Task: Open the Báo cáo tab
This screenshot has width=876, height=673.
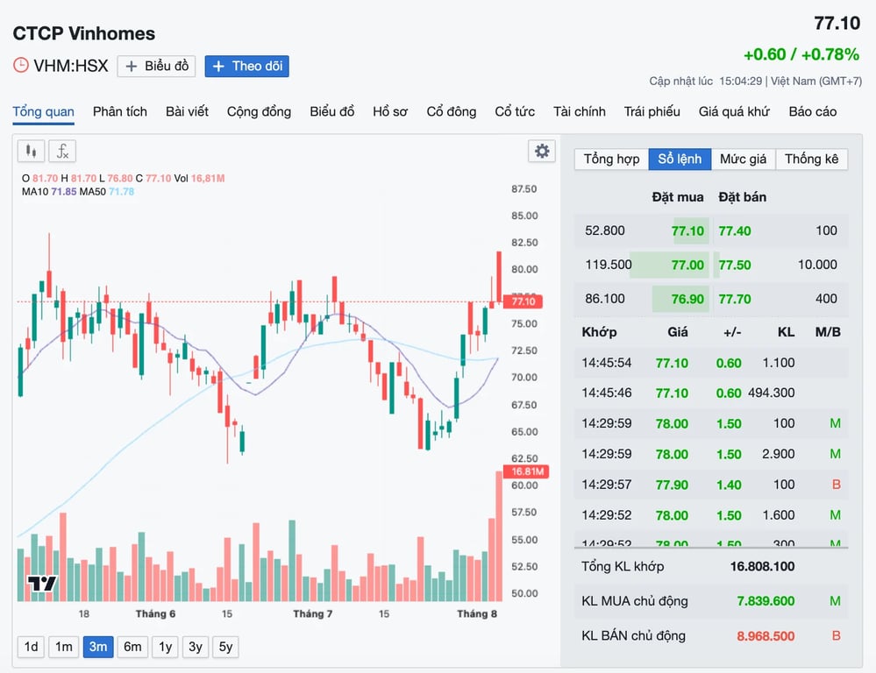Action: 813,111
